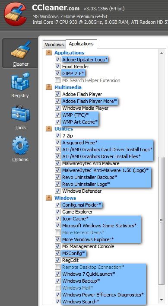Select the Applications tab
The image size is (168, 306).
click(x=81, y=44)
